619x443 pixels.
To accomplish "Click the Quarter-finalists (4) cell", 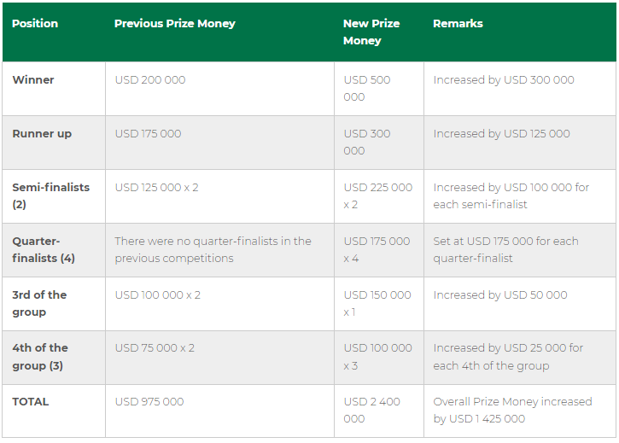I will (x=44, y=249).
